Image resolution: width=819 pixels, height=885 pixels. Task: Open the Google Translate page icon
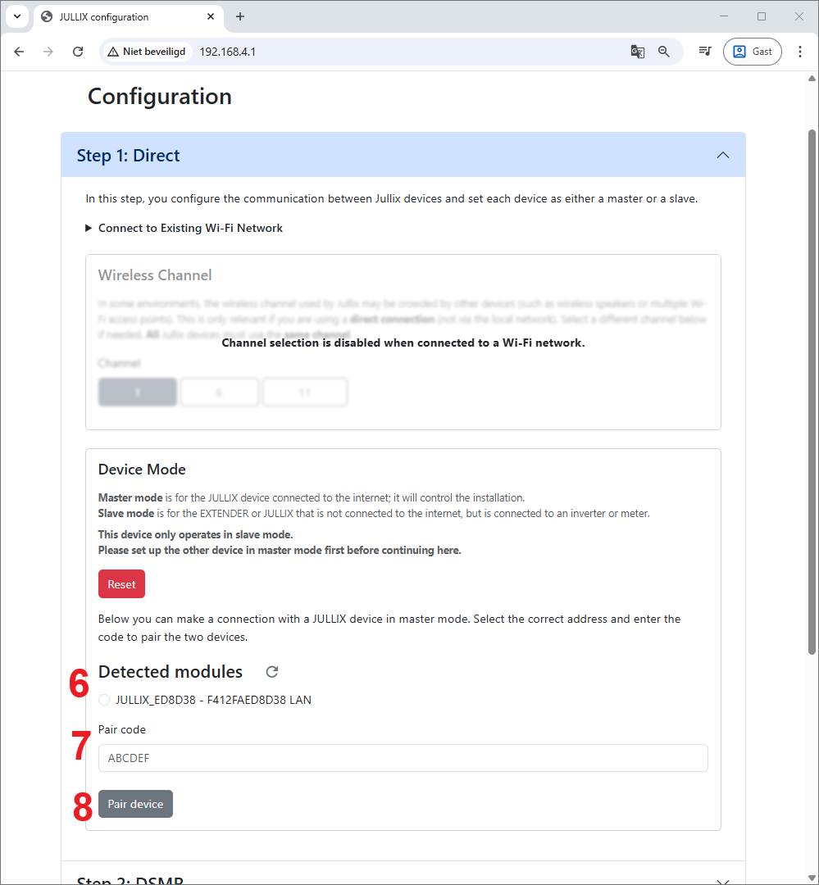coord(637,52)
